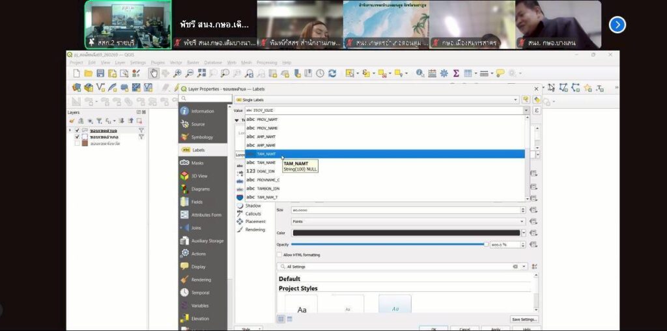
Task: Toggle visibility of first layer checkbox
Action: pyautogui.click(x=78, y=130)
